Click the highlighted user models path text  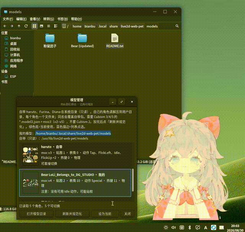73,134
